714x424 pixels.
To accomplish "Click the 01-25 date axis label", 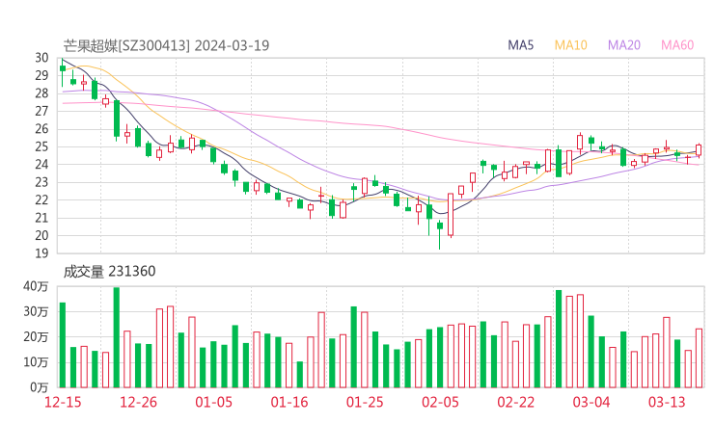I will (365, 402).
